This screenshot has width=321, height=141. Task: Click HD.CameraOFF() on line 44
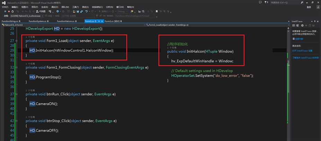coord(44,130)
